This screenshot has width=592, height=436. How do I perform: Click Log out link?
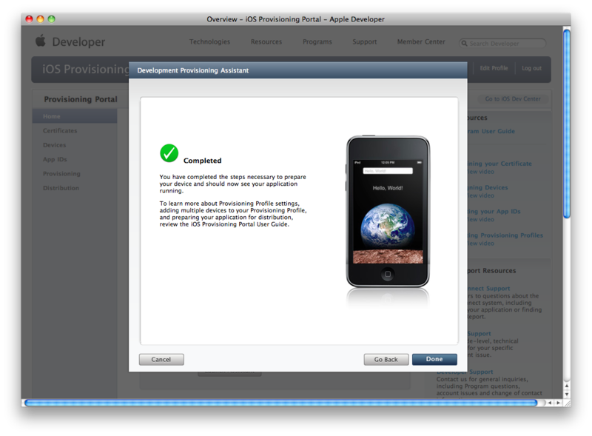pos(531,68)
